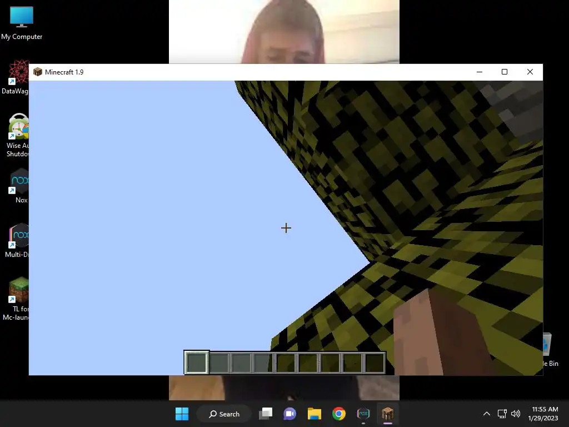
Task: Click the Minecraft window title icon
Action: click(x=38, y=72)
